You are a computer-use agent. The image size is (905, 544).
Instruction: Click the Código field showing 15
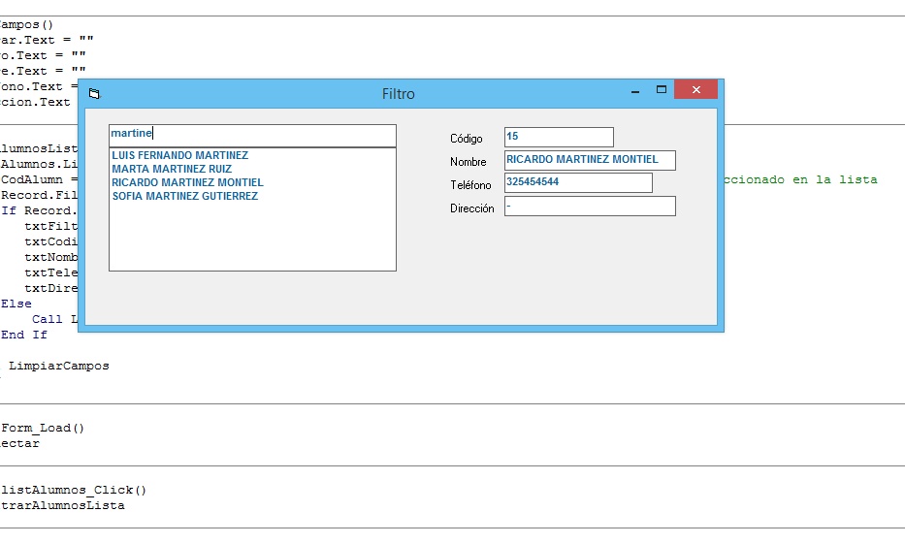point(559,137)
